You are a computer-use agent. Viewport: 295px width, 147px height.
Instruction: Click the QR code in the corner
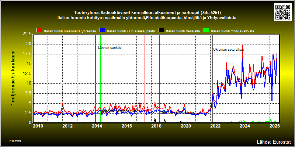coord(282,12)
